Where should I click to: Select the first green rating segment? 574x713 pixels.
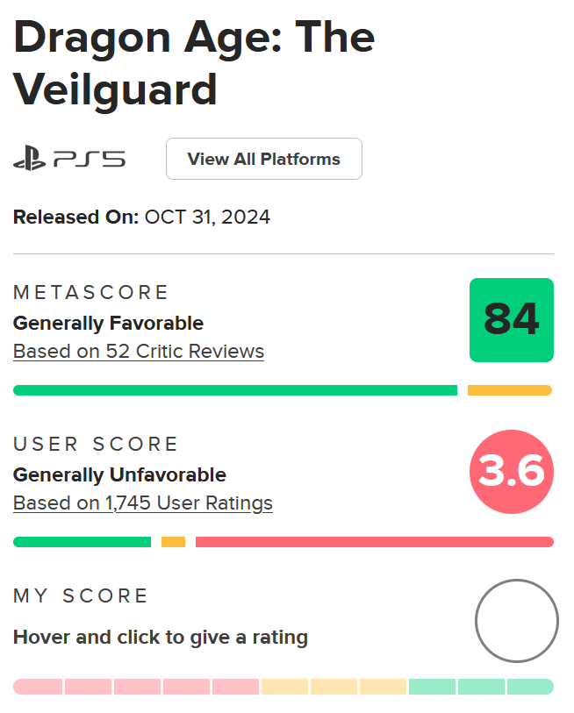[x=432, y=687]
